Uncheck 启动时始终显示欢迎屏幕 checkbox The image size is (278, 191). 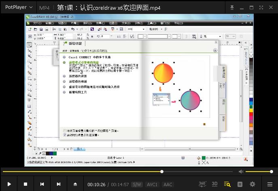[65, 135]
